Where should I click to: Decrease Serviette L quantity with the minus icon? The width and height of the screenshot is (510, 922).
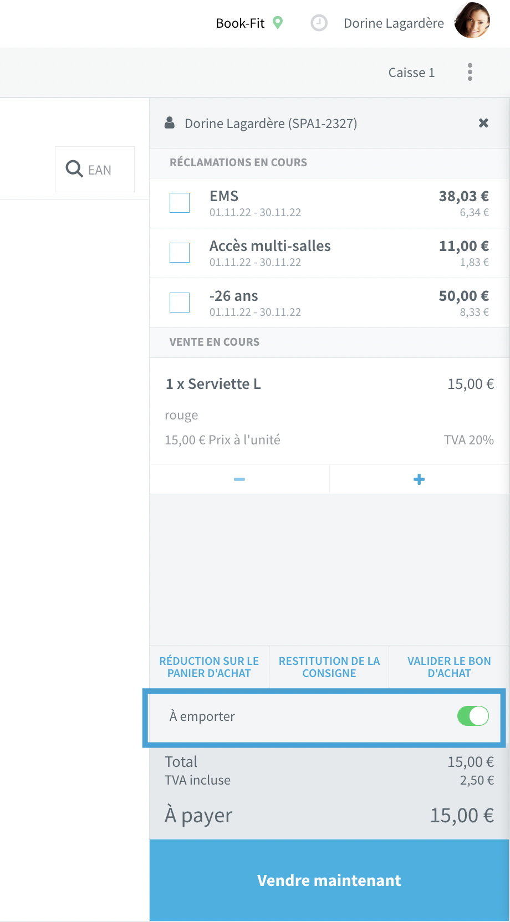[239, 479]
